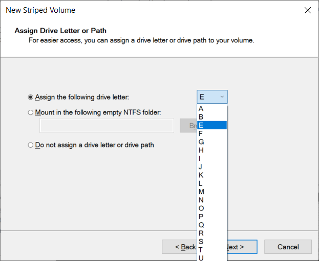
Task: Choose Mount in empty NTFS folder option
Action: 31,112
